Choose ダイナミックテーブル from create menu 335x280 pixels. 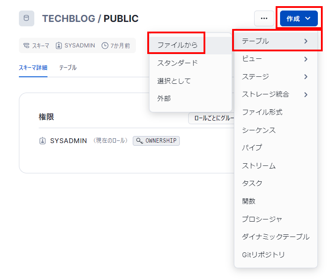click(x=275, y=237)
